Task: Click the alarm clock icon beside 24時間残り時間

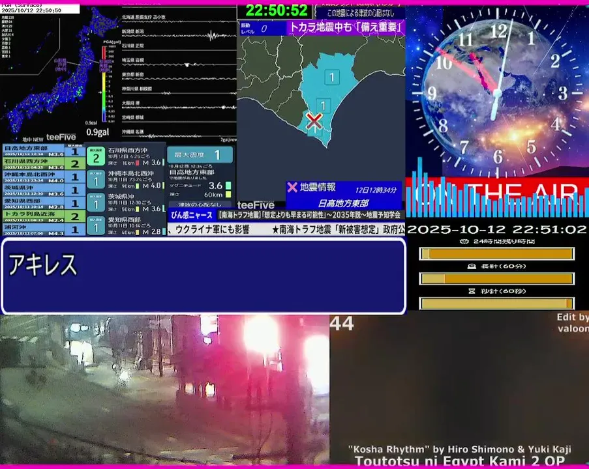Action: point(464,241)
